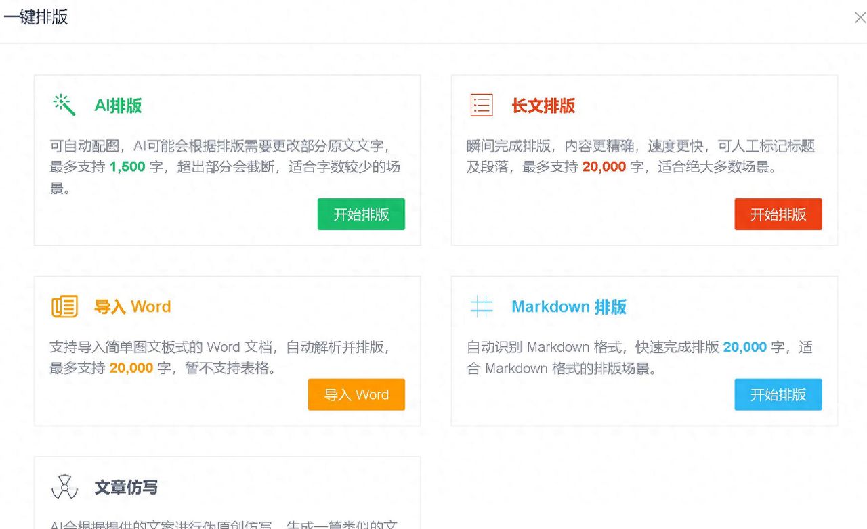The height and width of the screenshot is (529, 867).
Task: Click the Markdown 排版 blue hash icon
Action: click(482, 306)
